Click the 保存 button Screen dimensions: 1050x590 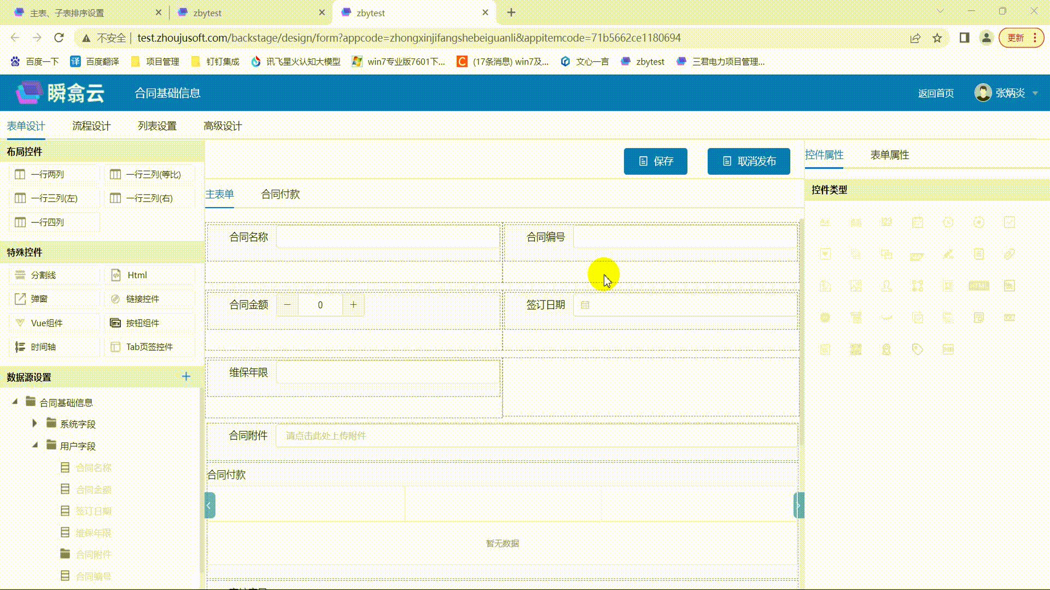[655, 161]
